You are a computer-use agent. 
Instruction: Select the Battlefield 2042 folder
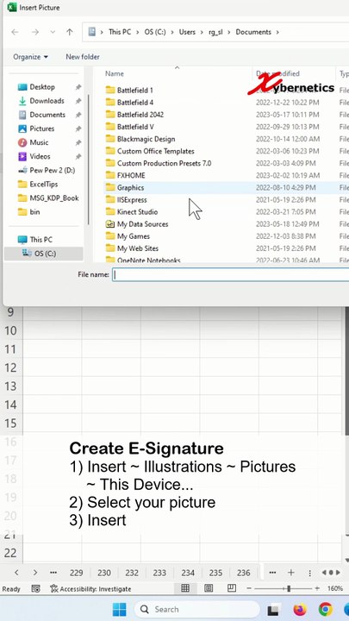[140, 115]
